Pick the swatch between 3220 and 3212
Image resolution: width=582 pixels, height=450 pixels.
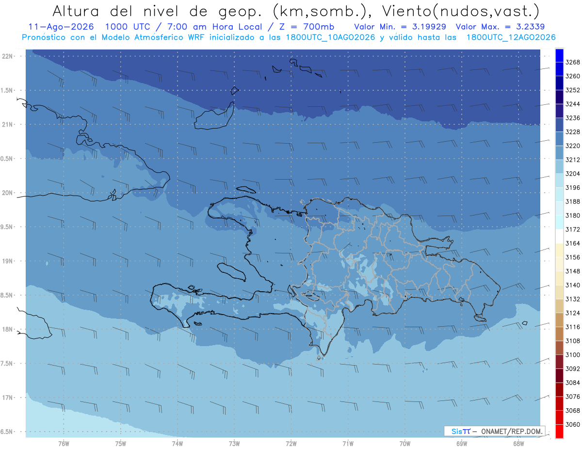[559, 153]
